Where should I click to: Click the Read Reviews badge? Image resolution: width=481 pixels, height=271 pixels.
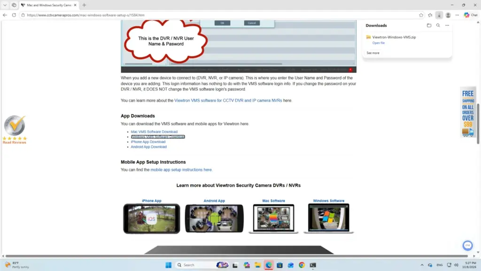(x=15, y=130)
